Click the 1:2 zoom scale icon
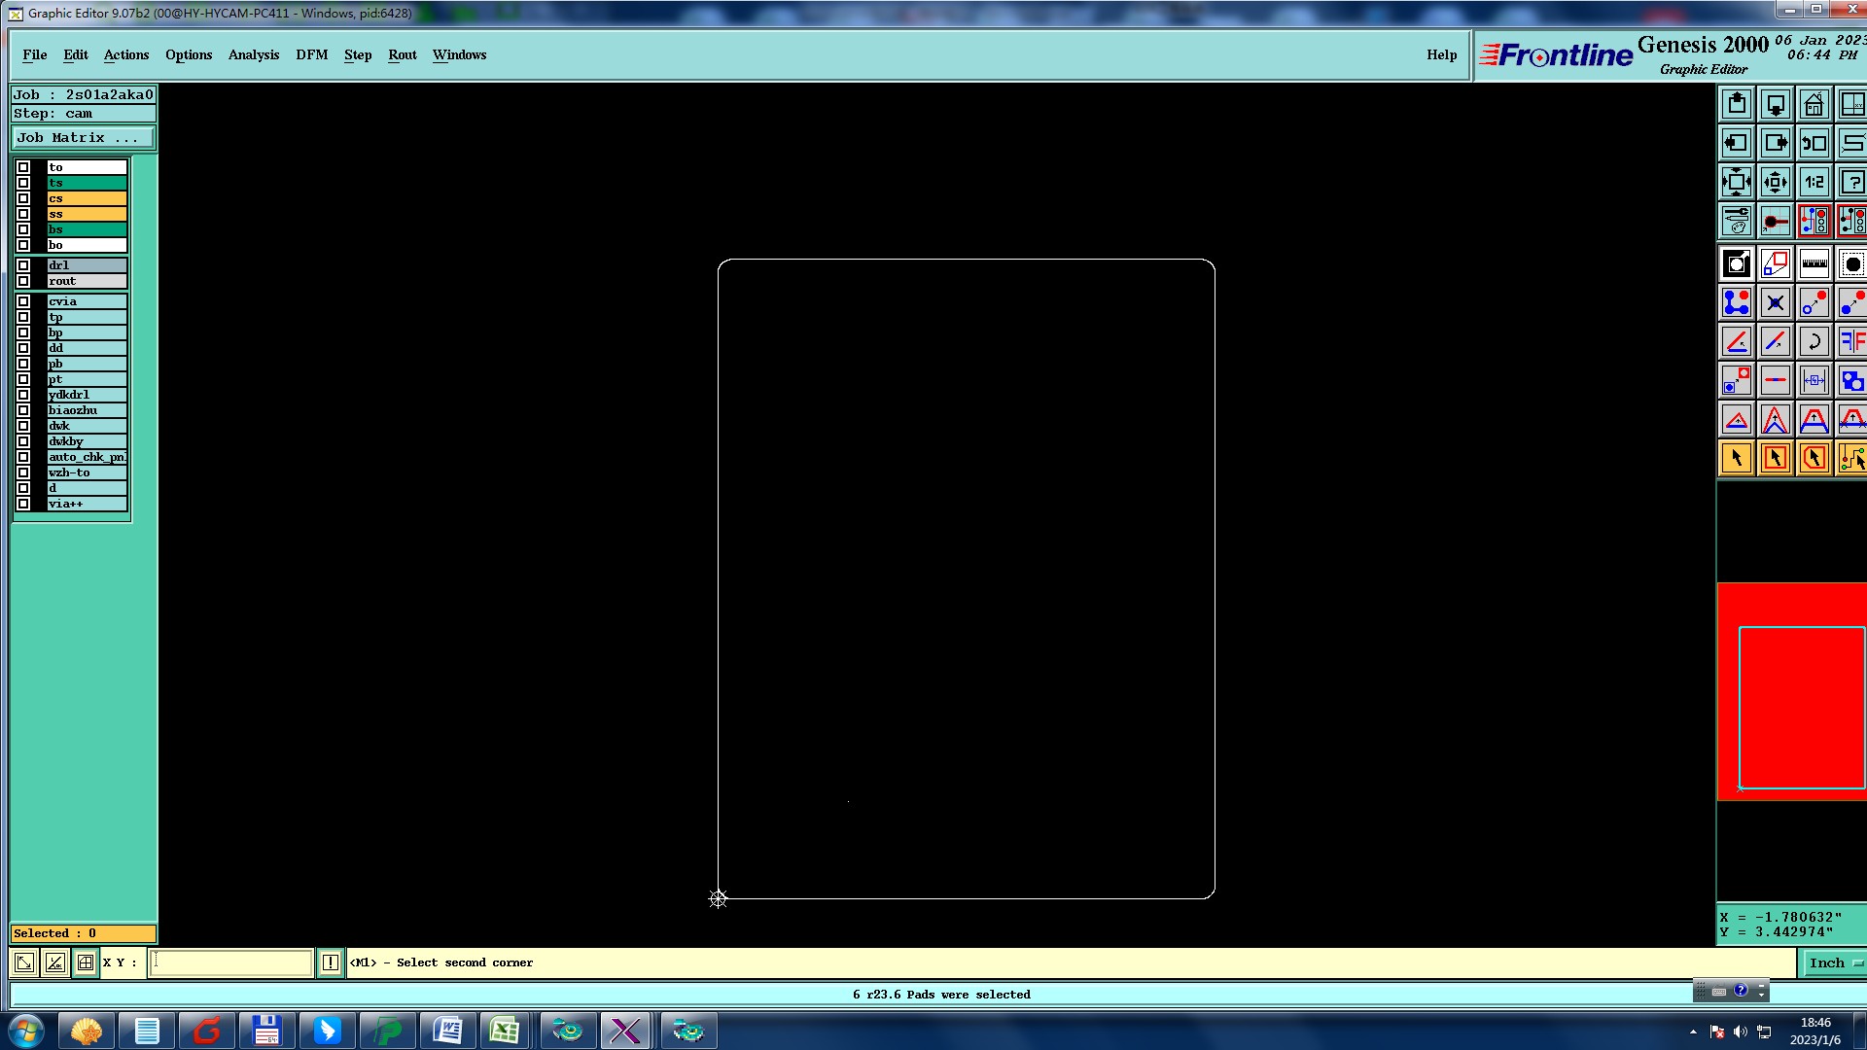 point(1814,182)
